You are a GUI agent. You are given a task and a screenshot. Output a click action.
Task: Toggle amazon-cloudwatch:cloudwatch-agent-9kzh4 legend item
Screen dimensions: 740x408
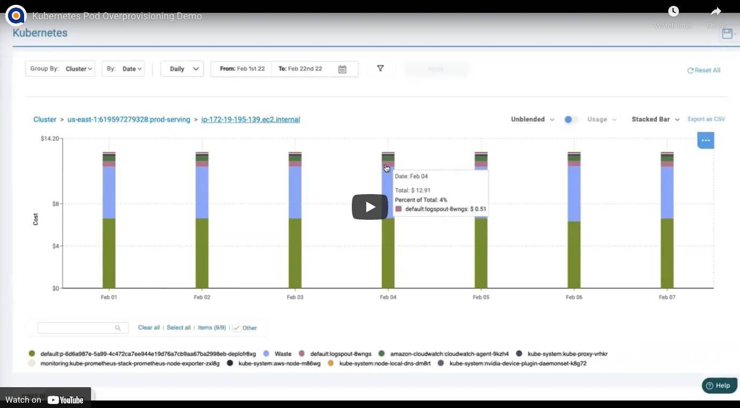(x=444, y=354)
